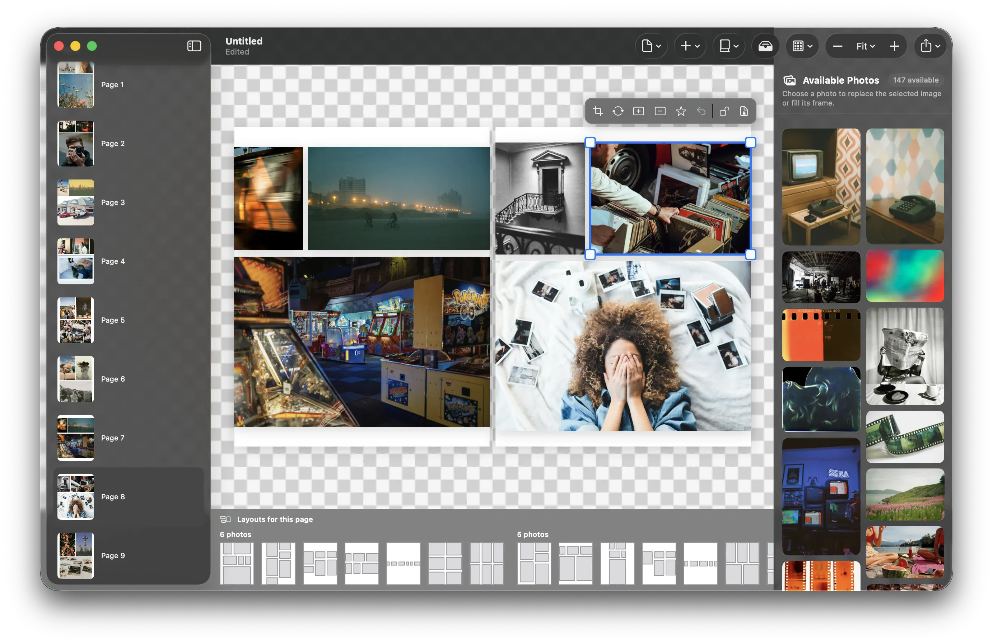This screenshot has width=993, height=644.
Task: Zoom out with the minus button
Action: (838, 46)
